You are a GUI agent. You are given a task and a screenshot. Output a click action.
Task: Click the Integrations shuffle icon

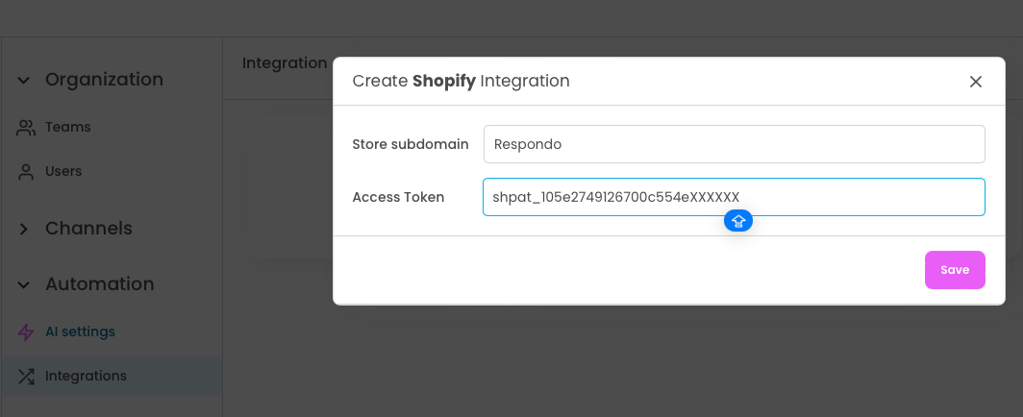[25, 377]
